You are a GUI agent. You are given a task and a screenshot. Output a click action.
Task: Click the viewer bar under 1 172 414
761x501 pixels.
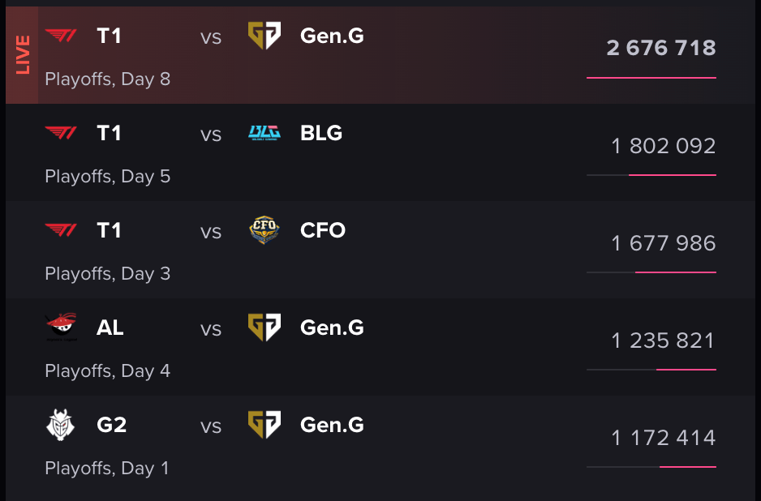point(651,467)
